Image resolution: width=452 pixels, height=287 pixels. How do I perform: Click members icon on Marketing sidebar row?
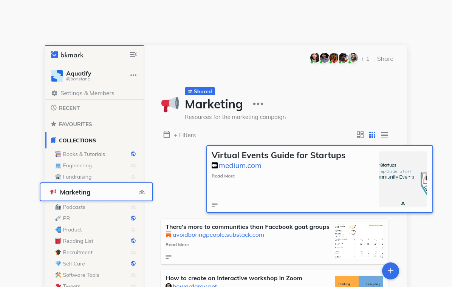coord(142,192)
